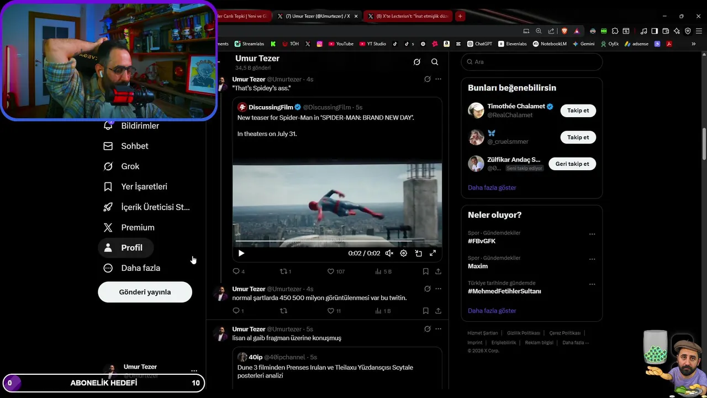
Task: Click Daha fazla göster under suggestions
Action: (x=492, y=187)
